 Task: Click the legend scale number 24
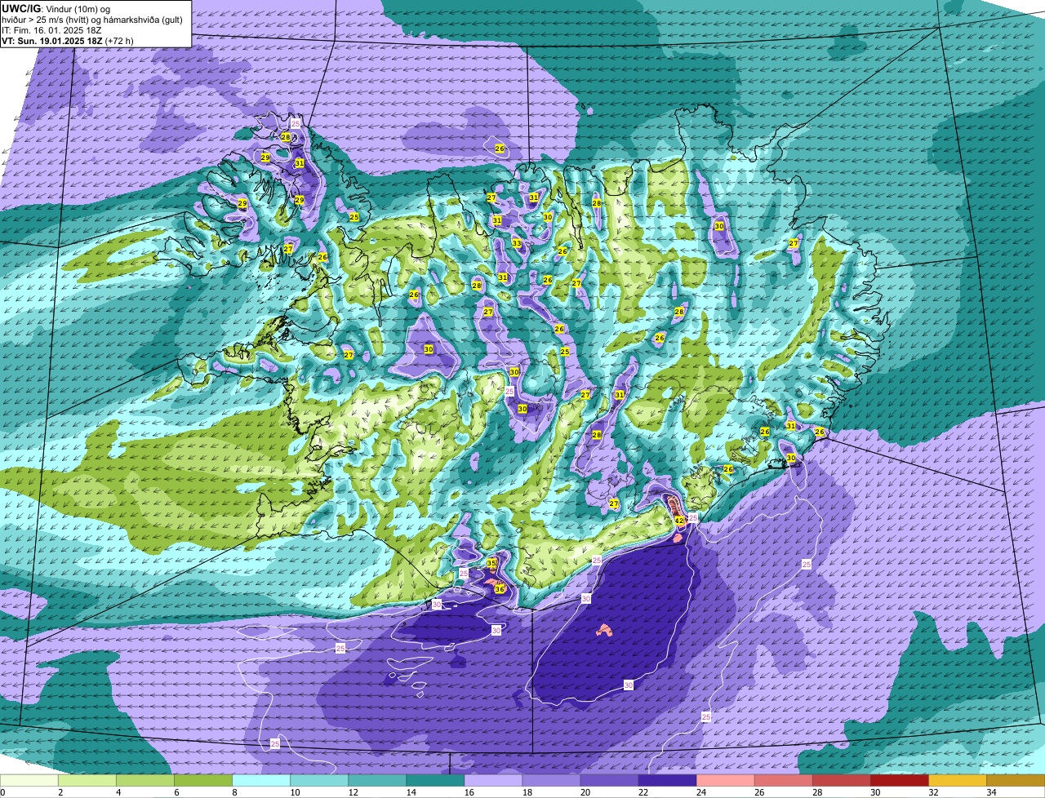click(x=701, y=792)
